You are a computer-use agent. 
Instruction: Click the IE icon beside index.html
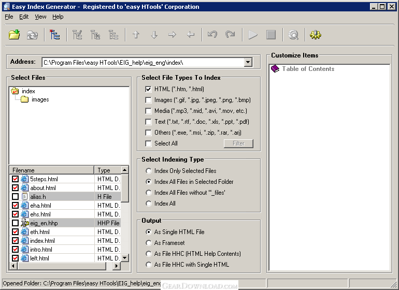24,240
